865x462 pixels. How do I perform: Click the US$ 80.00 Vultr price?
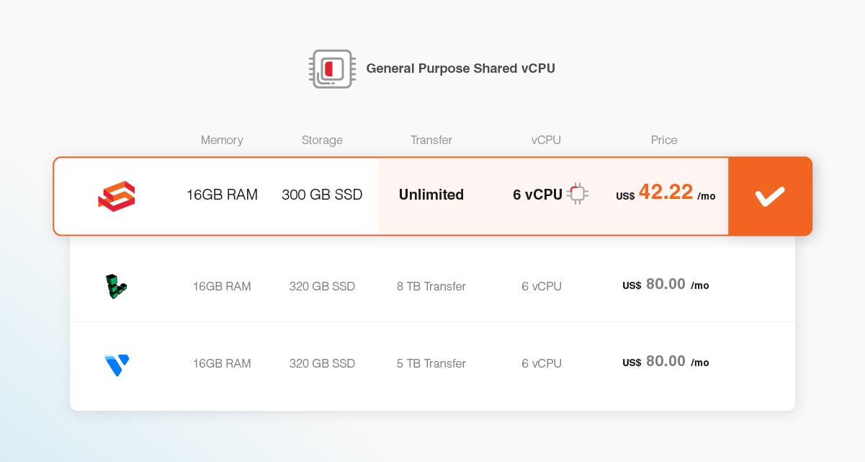click(x=664, y=362)
